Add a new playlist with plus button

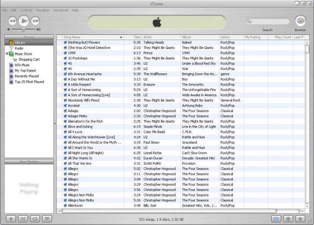point(11,219)
